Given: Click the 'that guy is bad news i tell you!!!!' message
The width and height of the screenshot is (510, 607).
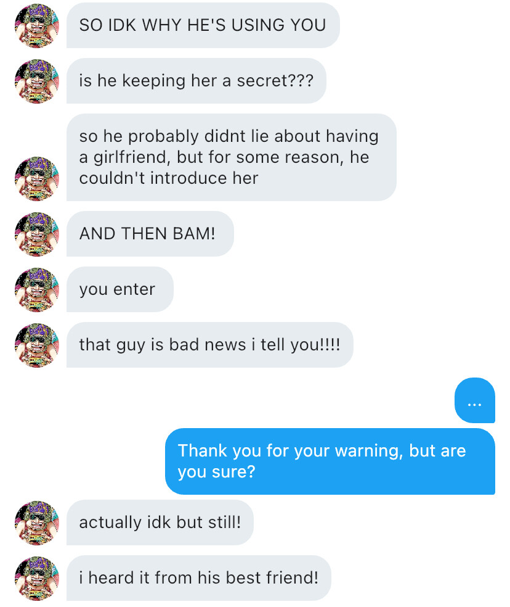Looking at the screenshot, I should (x=209, y=345).
